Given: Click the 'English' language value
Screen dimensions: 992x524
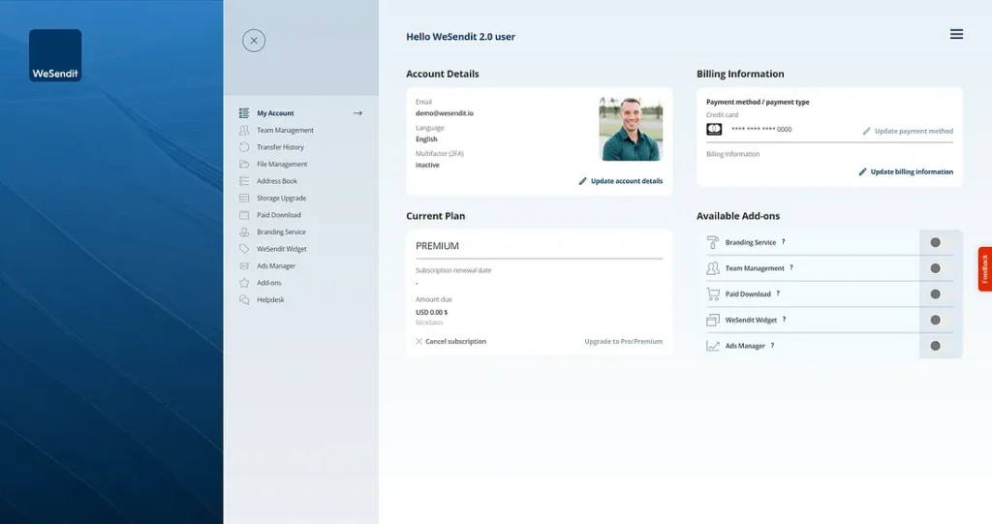Looking at the screenshot, I should [x=426, y=139].
